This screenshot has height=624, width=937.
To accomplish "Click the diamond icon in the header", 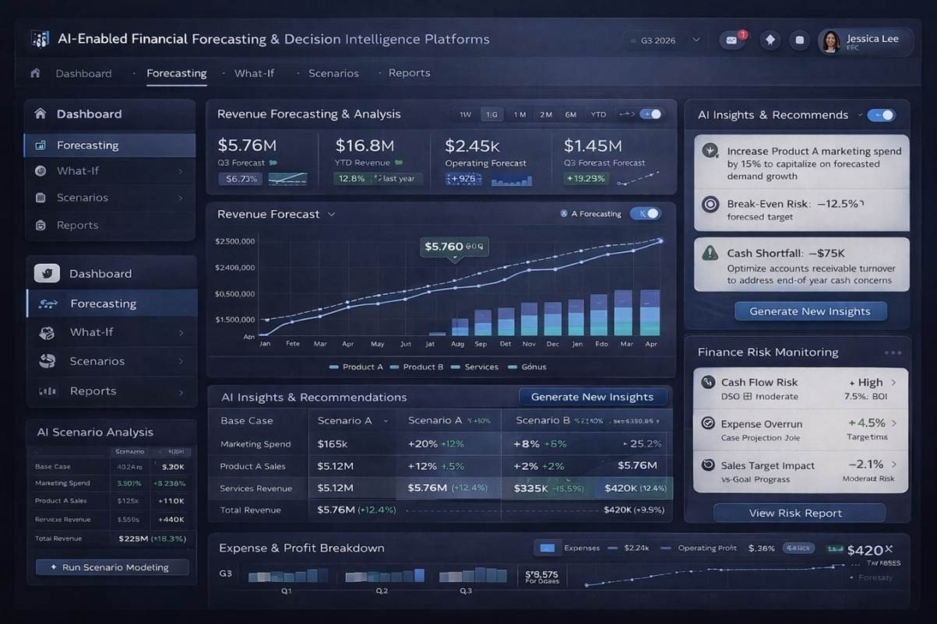I will pyautogui.click(x=770, y=40).
